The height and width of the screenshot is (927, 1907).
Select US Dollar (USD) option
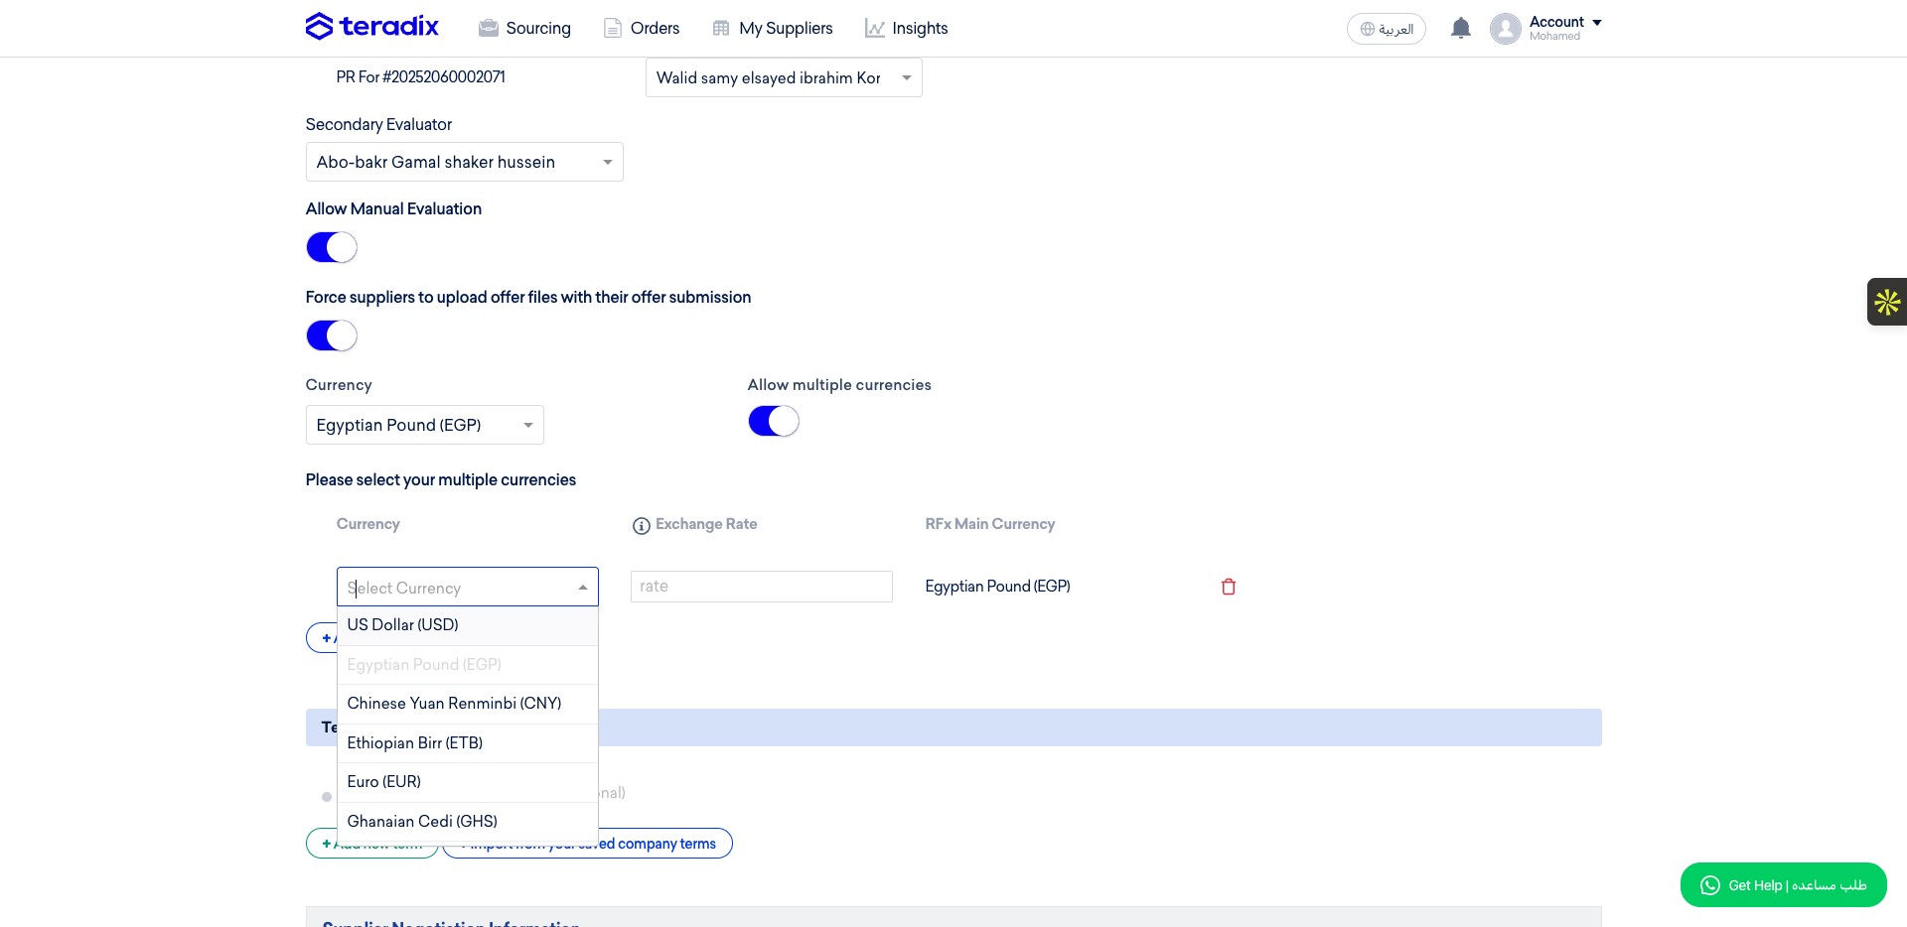coord(468,625)
